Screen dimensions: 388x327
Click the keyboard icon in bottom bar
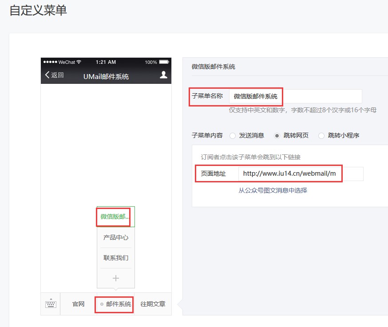click(x=51, y=304)
